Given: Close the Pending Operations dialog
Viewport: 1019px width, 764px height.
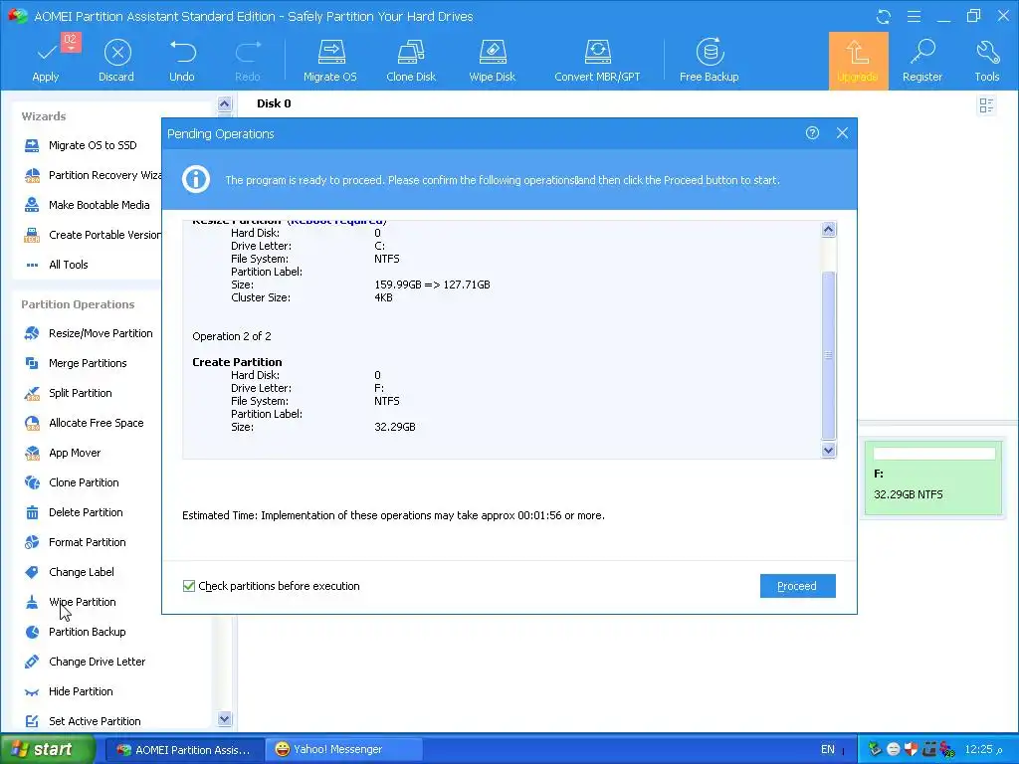Looking at the screenshot, I should pos(842,132).
